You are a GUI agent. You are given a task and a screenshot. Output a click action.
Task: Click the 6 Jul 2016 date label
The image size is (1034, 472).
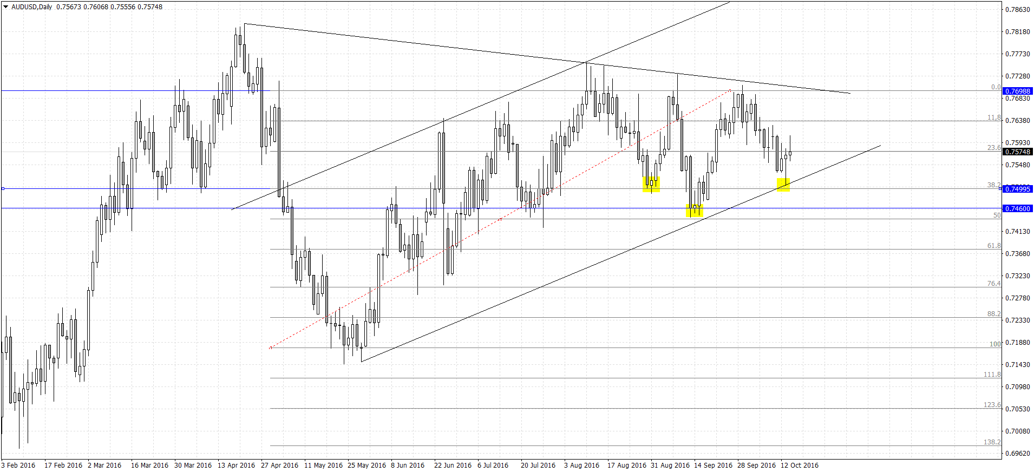point(493,466)
